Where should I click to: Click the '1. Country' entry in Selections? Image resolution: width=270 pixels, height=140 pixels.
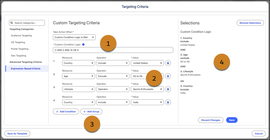[x=186, y=38]
